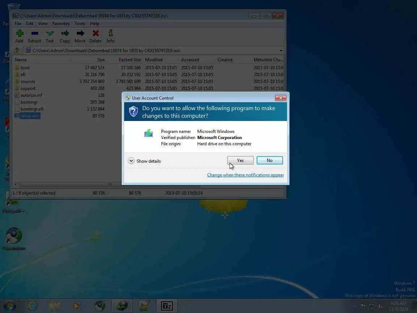This screenshot has width=417, height=313.
Task: Click the Test toolbar icon in 7-Zip
Action: click(x=50, y=34)
